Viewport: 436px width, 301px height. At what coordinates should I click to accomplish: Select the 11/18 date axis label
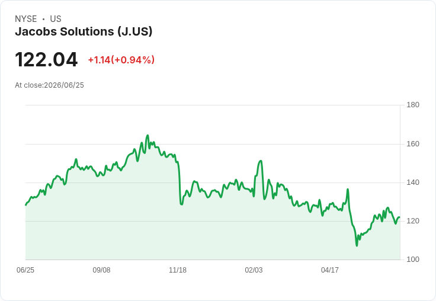[x=178, y=270]
